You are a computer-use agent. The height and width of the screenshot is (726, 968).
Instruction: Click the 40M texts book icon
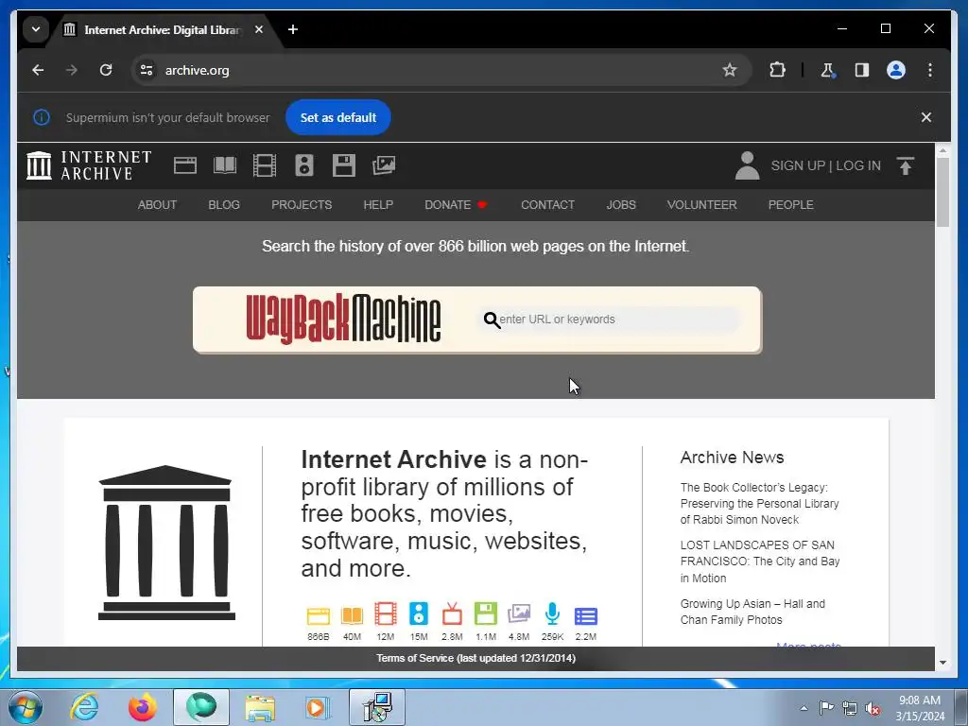click(x=352, y=615)
